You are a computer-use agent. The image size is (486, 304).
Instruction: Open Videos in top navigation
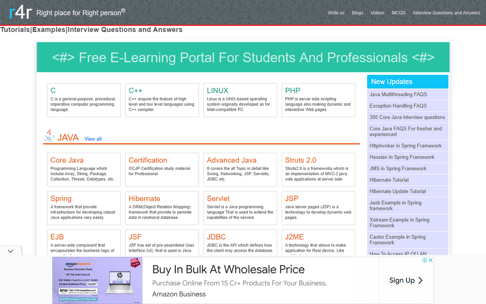pos(378,13)
